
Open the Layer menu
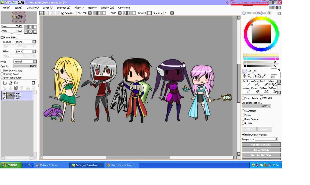48,8
